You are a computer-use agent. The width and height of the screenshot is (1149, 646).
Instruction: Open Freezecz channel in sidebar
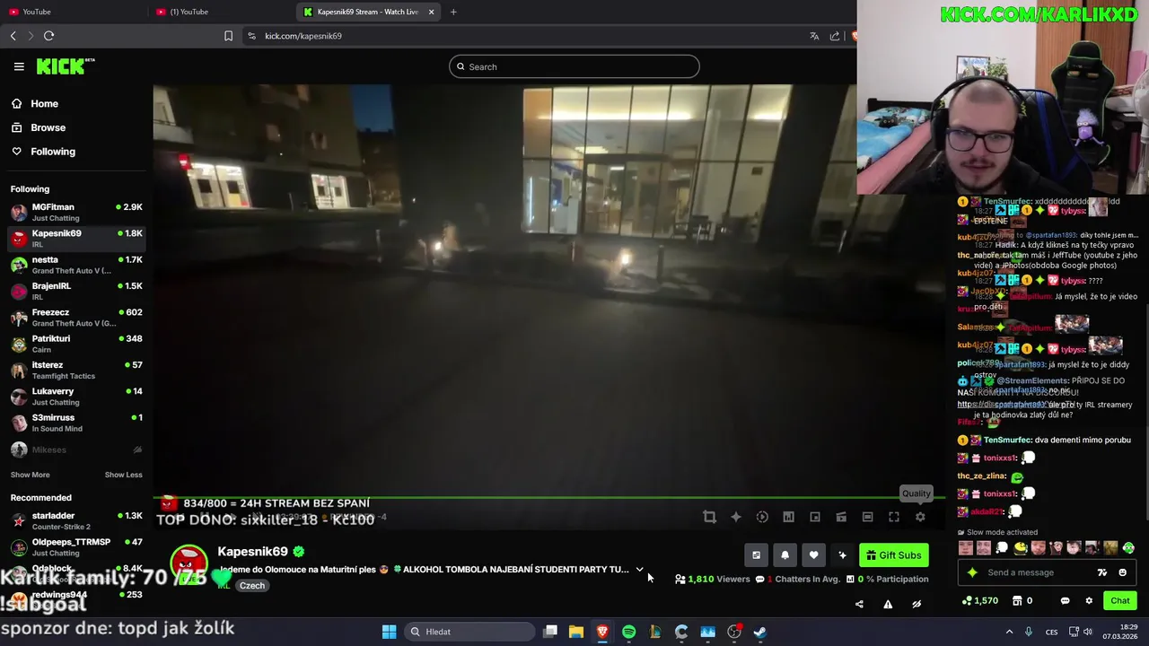[x=76, y=318]
